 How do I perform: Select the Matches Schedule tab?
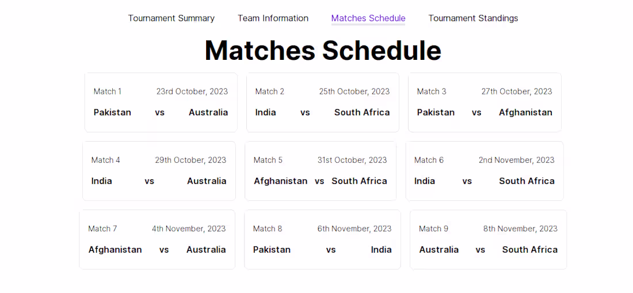click(x=368, y=18)
